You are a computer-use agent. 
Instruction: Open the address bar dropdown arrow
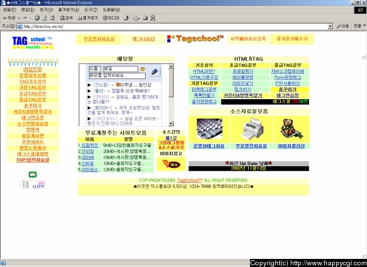330,26
